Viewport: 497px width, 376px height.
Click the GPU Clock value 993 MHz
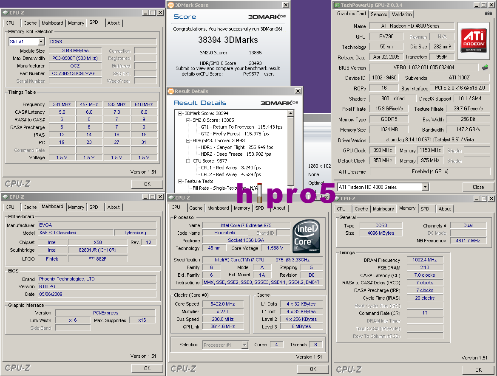tap(383, 150)
